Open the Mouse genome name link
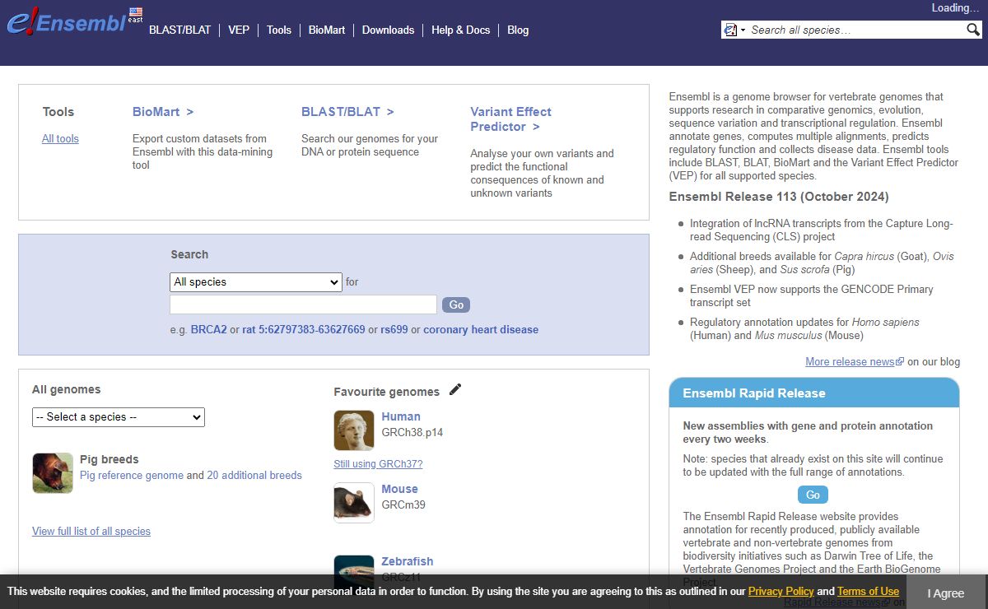This screenshot has height=609, width=988. tap(399, 489)
